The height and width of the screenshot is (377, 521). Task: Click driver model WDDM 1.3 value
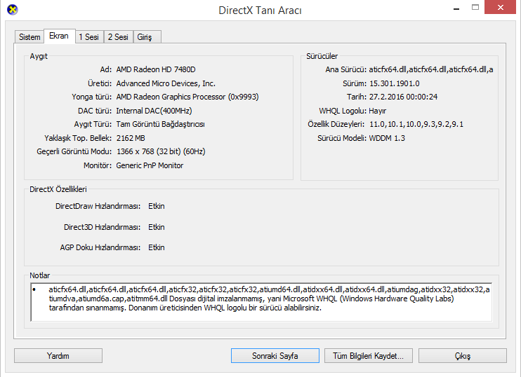pos(387,138)
